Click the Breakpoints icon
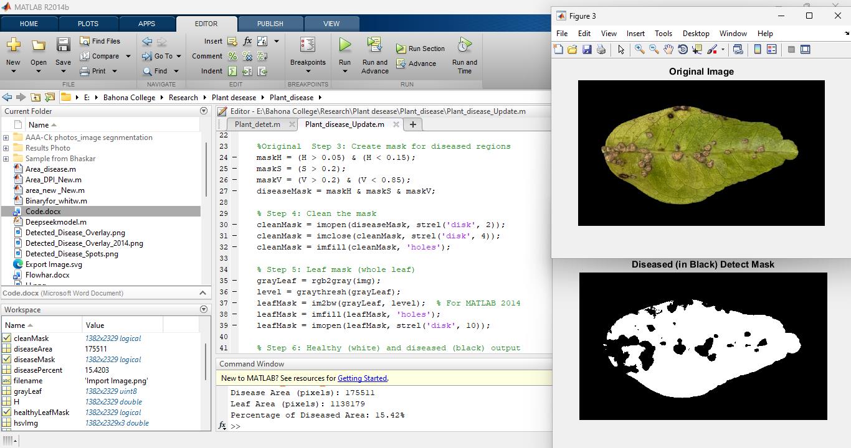 coord(308,45)
